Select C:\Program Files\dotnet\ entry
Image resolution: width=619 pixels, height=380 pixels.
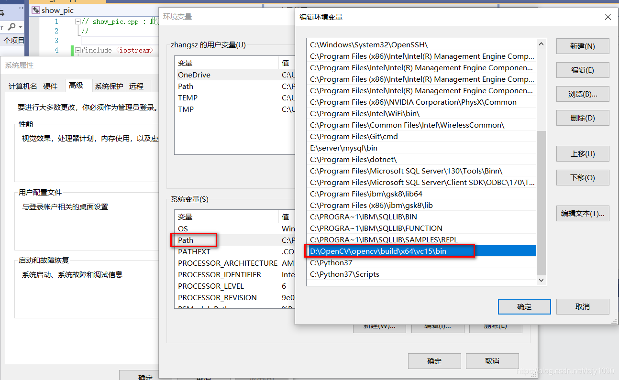[421, 159]
